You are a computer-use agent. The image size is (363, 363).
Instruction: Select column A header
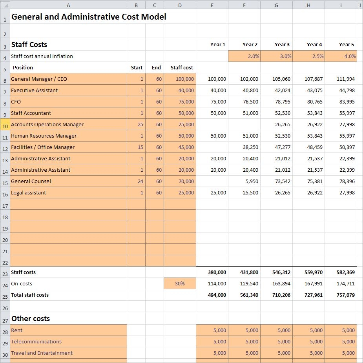tap(68, 5)
